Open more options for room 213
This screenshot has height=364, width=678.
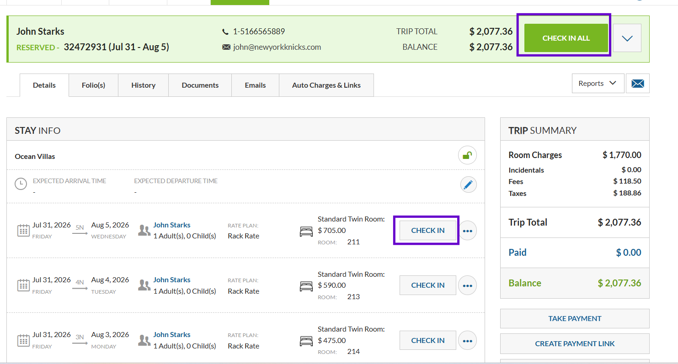(467, 285)
